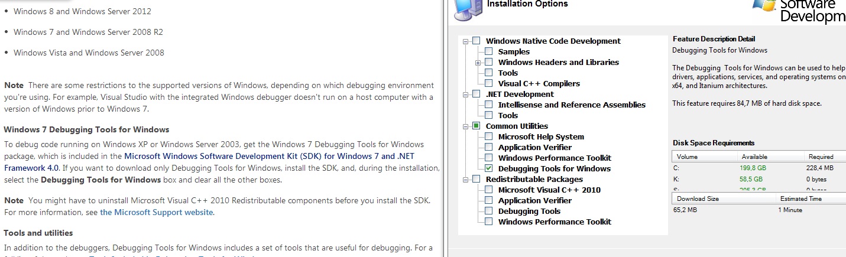Image resolution: width=846 pixels, height=257 pixels.
Task: Tick the Microsoft Visual C++ 2010 checkbox
Action: (x=488, y=190)
